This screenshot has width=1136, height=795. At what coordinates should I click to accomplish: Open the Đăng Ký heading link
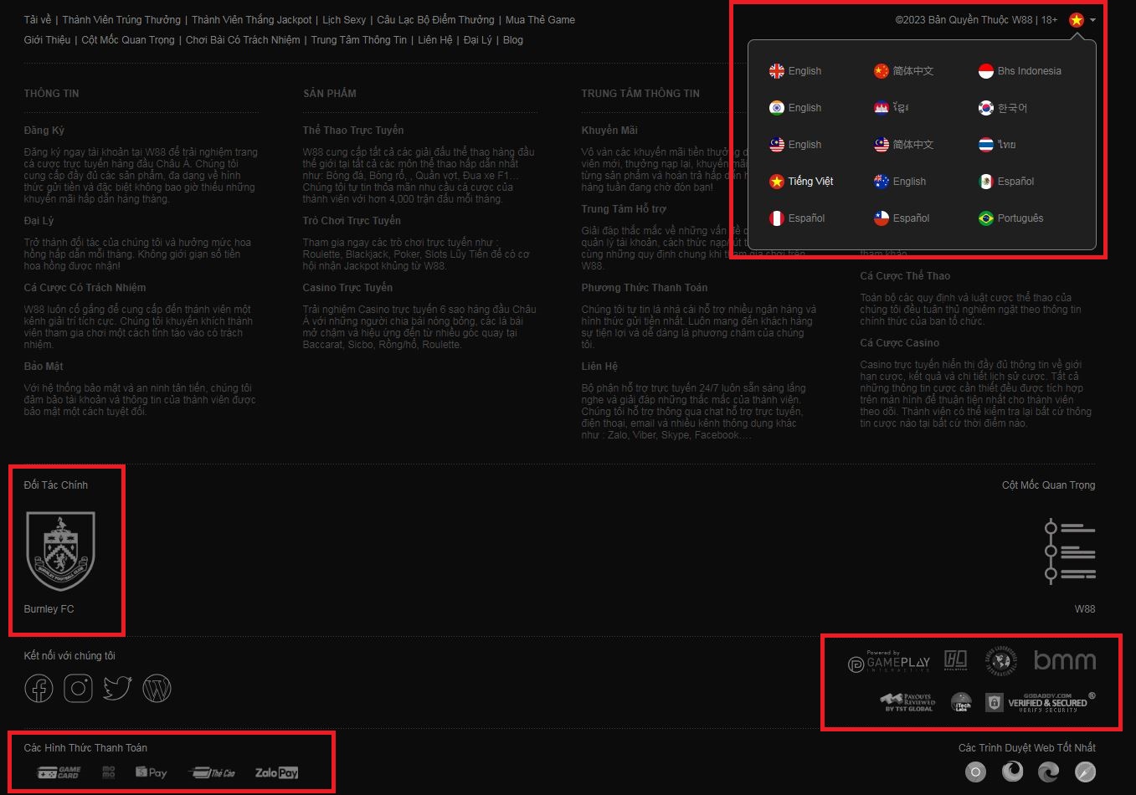pyautogui.click(x=44, y=131)
